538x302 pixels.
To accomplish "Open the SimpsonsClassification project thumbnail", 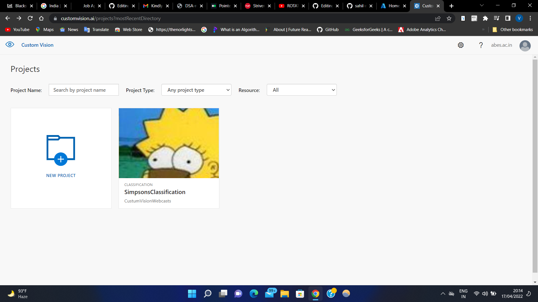I will [x=169, y=143].
